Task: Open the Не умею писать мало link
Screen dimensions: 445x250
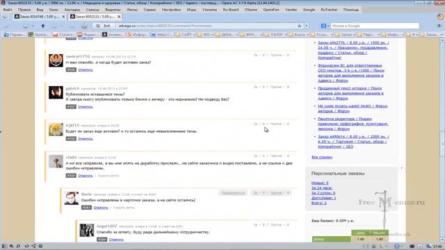Action: click(353, 108)
